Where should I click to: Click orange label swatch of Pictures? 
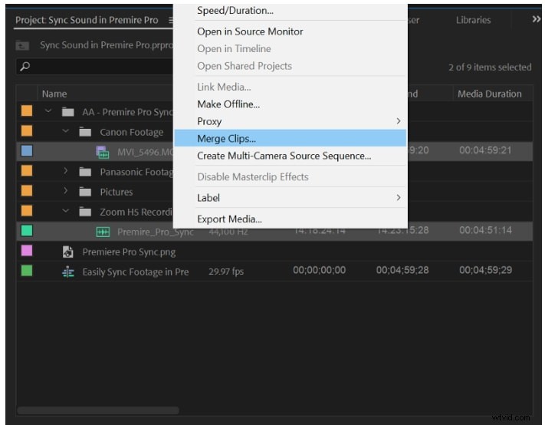coord(27,190)
